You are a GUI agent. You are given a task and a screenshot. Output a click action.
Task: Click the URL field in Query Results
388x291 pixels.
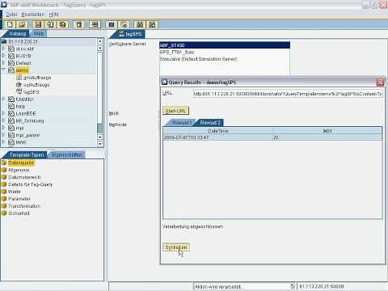(288, 94)
